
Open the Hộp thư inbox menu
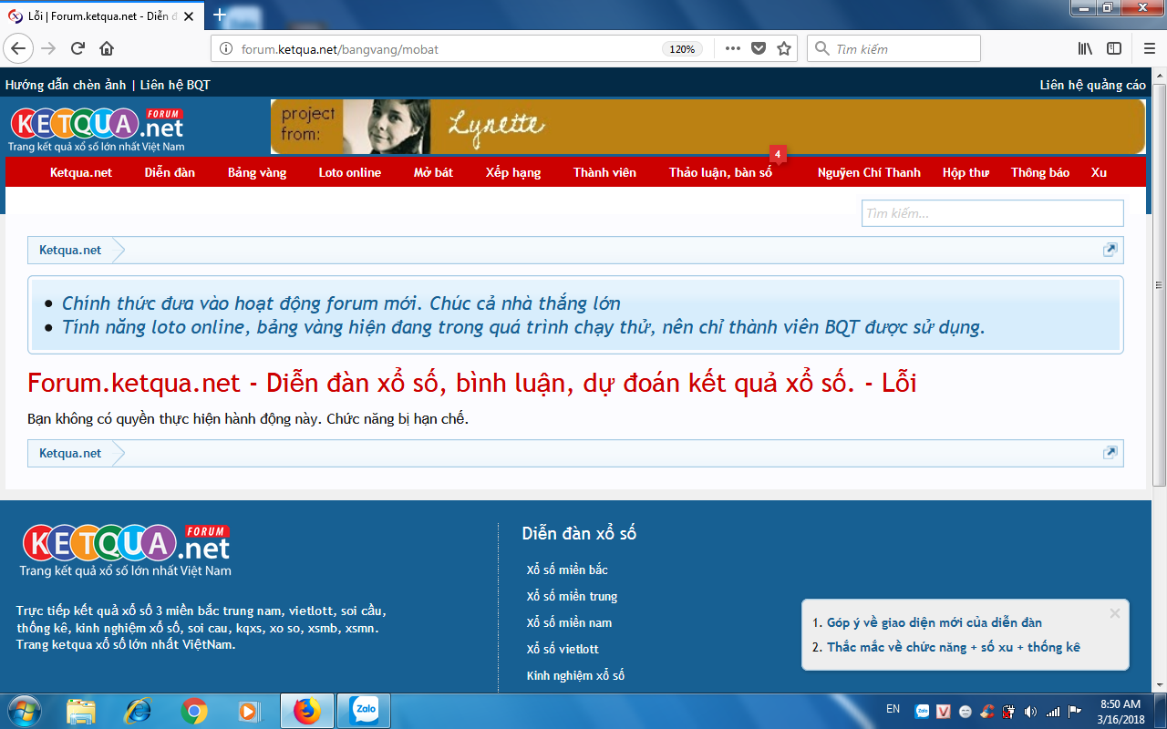(966, 172)
